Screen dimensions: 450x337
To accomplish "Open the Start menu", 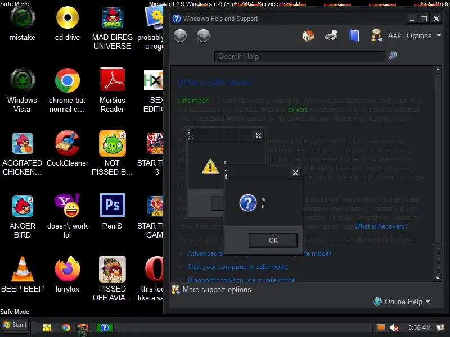I will pyautogui.click(x=15, y=325).
